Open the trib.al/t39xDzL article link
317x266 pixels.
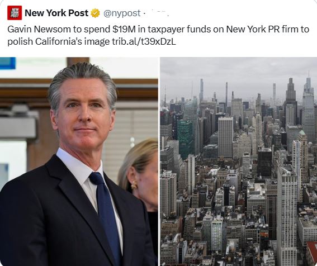click(x=144, y=42)
